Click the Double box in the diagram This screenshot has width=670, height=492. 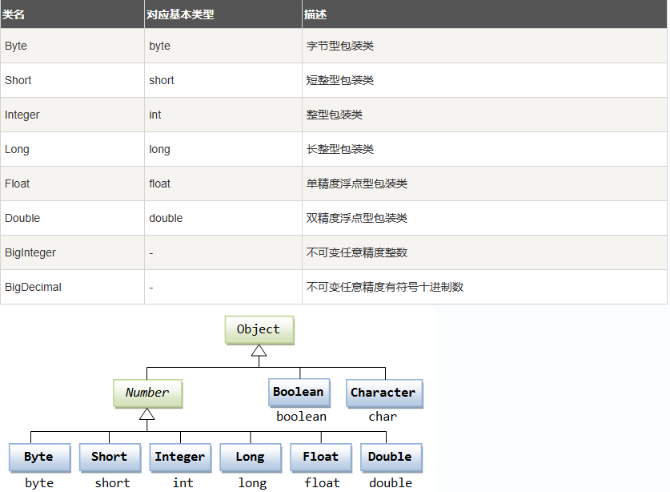pyautogui.click(x=391, y=457)
